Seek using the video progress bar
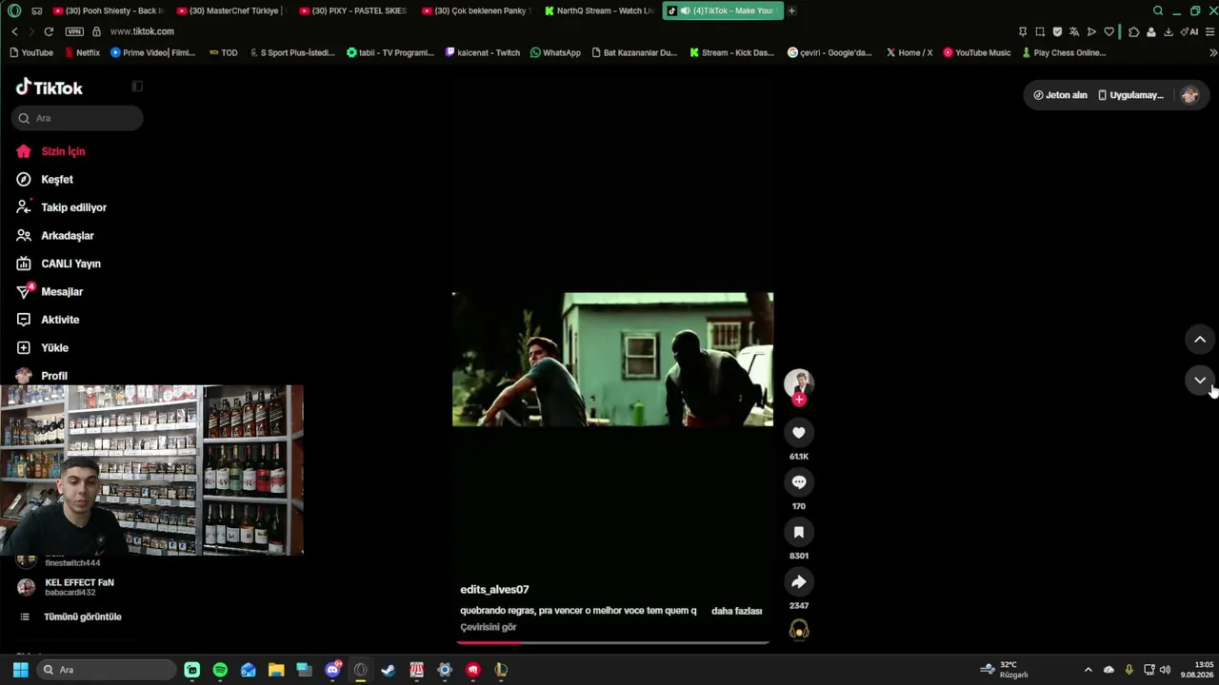The height and width of the screenshot is (685, 1219). tap(612, 643)
